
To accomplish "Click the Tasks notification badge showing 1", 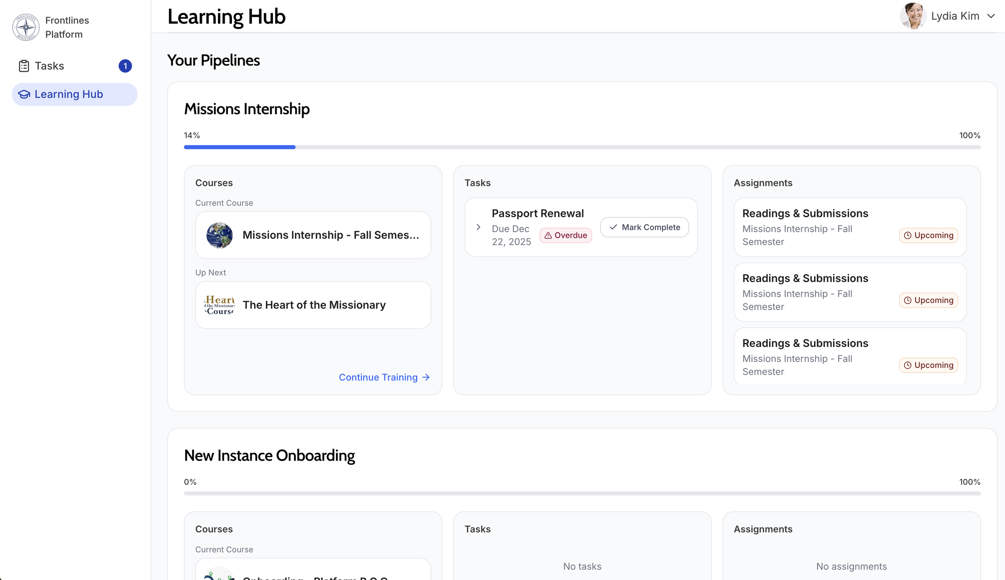I will point(125,66).
